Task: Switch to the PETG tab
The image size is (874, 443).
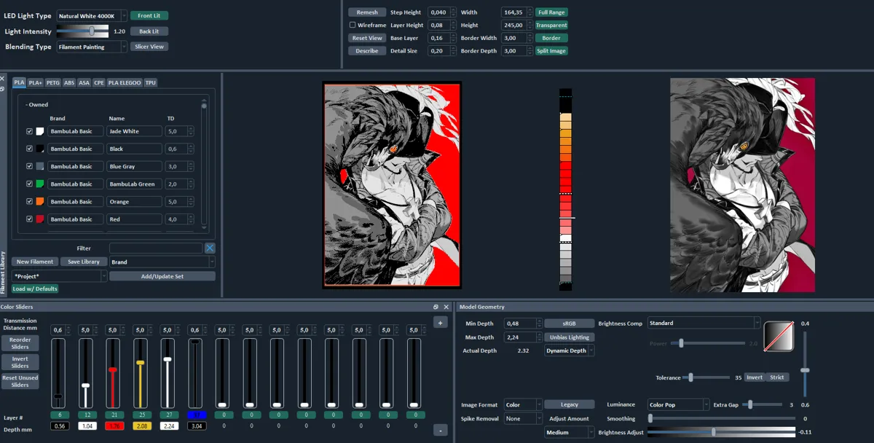Action: pyautogui.click(x=53, y=82)
